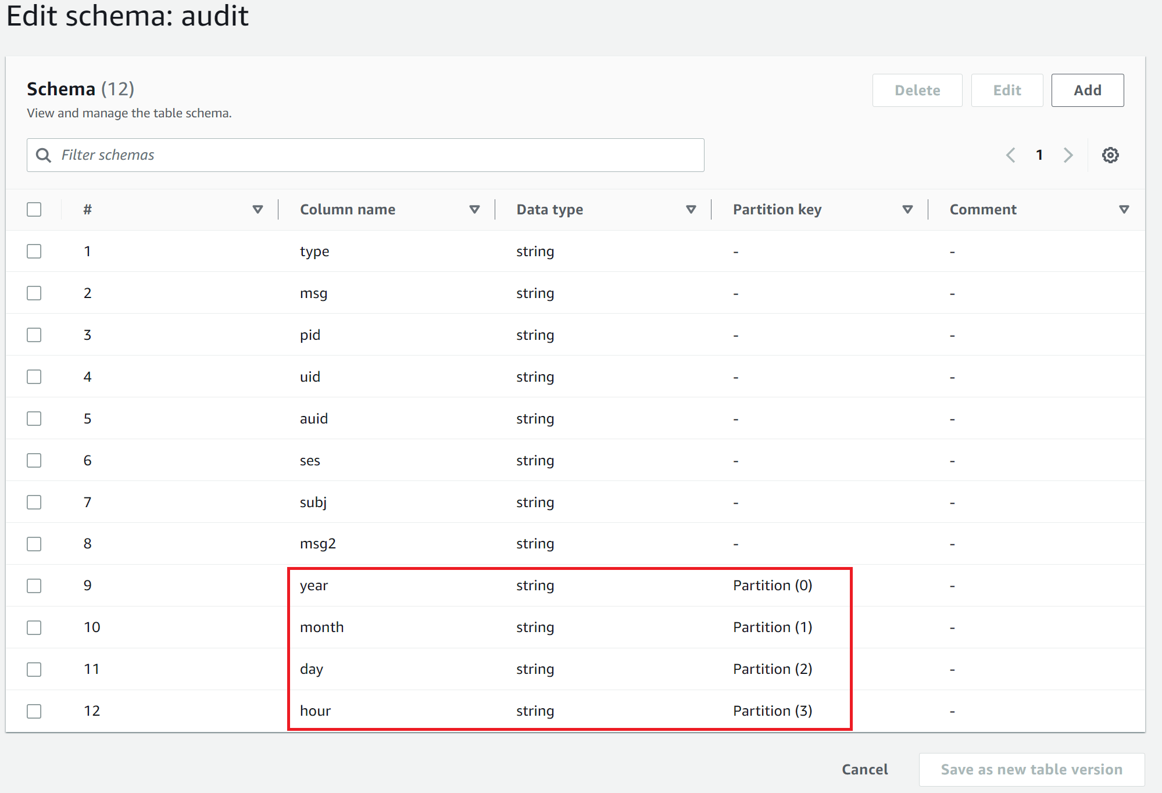
Task: Sort by Comment column arrow
Action: (x=1124, y=210)
